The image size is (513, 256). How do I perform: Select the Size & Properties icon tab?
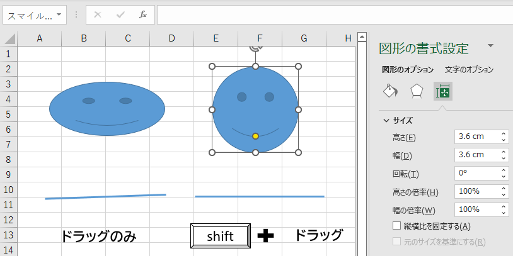[x=442, y=92]
